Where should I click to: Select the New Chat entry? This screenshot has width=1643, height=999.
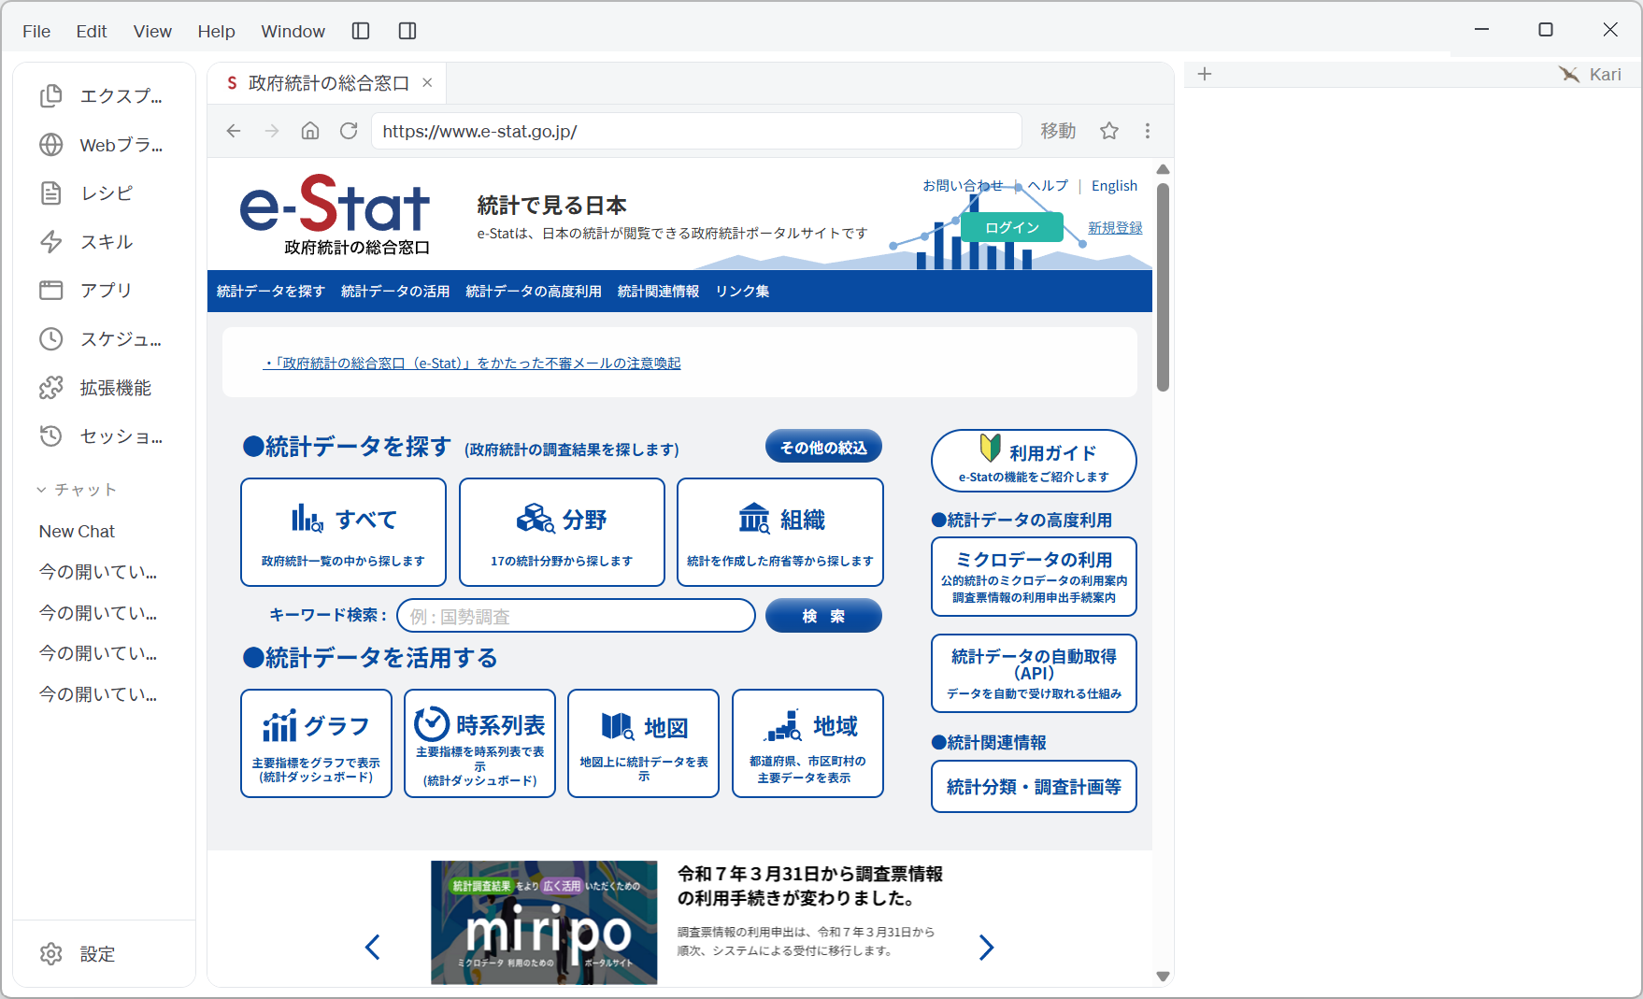[x=77, y=532]
